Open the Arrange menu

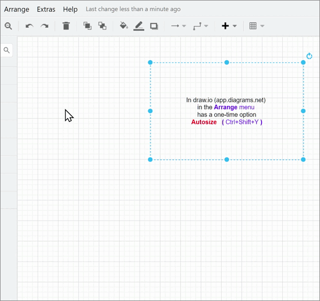16,10
